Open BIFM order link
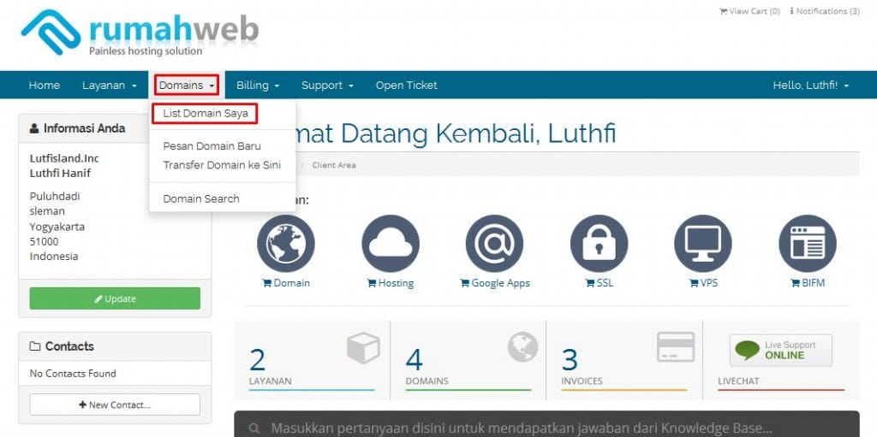877x437 pixels. point(808,283)
